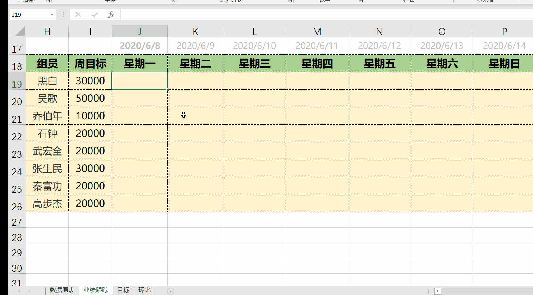This screenshot has height=295, width=533.
Task: Click the horizontal scrollbar left arrow
Action: pyautogui.click(x=437, y=291)
